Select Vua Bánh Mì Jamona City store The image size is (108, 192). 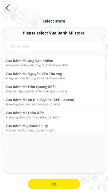point(54,128)
